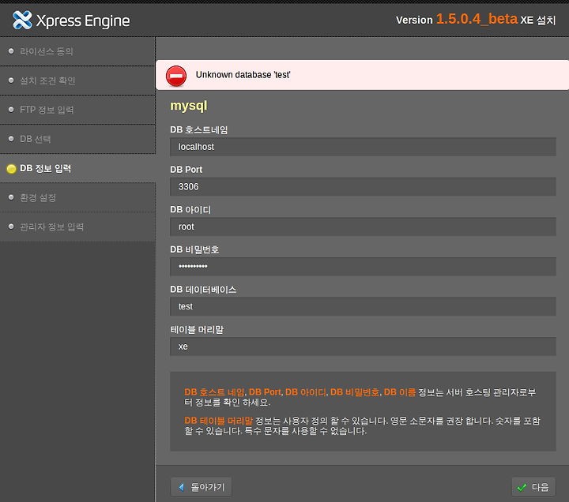Click the DB 비밀번호 label
This screenshot has height=502, width=569.
click(194, 249)
